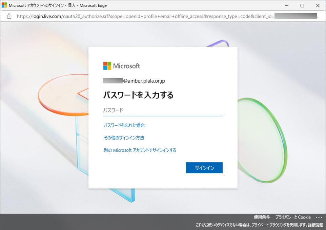This screenshot has width=326, height=230.
Task: Maximize the Edge sign-in window
Action: 302,6
